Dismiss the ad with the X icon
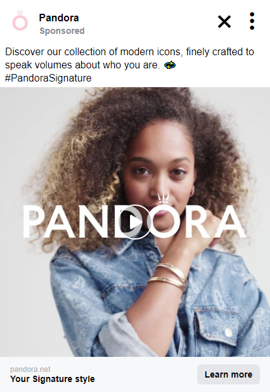This screenshot has height=392, width=270. (224, 21)
